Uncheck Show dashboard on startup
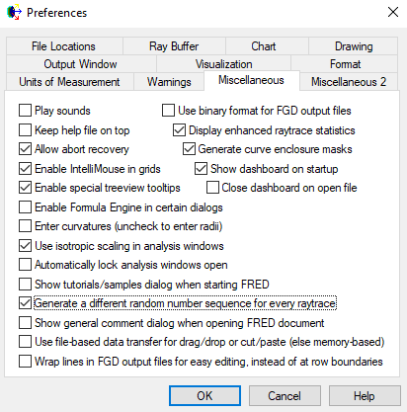The width and height of the screenshot is (407, 412). point(201,169)
